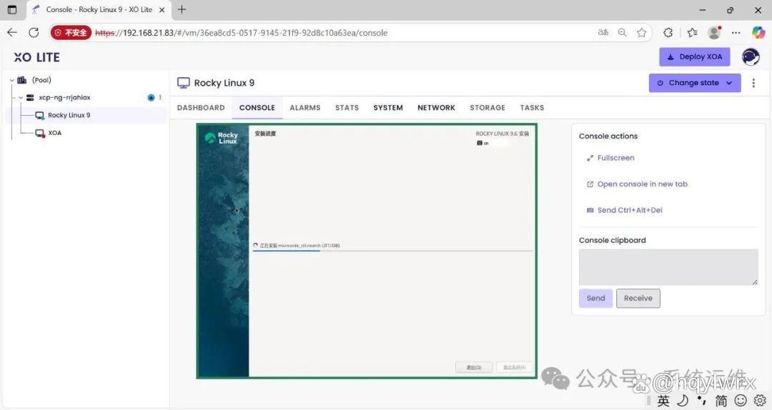Viewport: 772px width, 410px height.
Task: Click the Rocky Linux 9 VM title
Action: tap(224, 83)
